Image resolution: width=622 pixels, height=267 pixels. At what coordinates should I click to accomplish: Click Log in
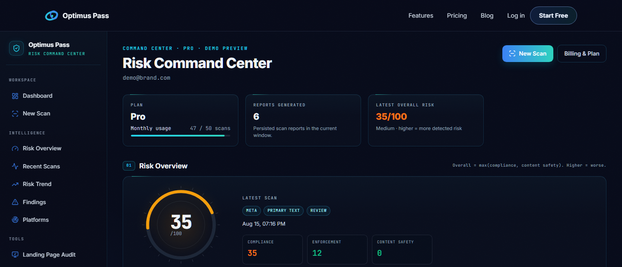[516, 16]
